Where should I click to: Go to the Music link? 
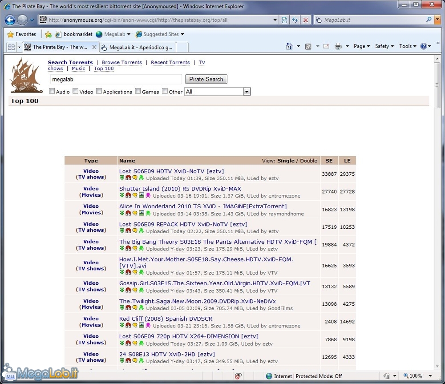pyautogui.click(x=78, y=69)
